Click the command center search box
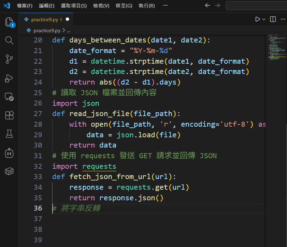Screen dimensions: 287x247 256,6
